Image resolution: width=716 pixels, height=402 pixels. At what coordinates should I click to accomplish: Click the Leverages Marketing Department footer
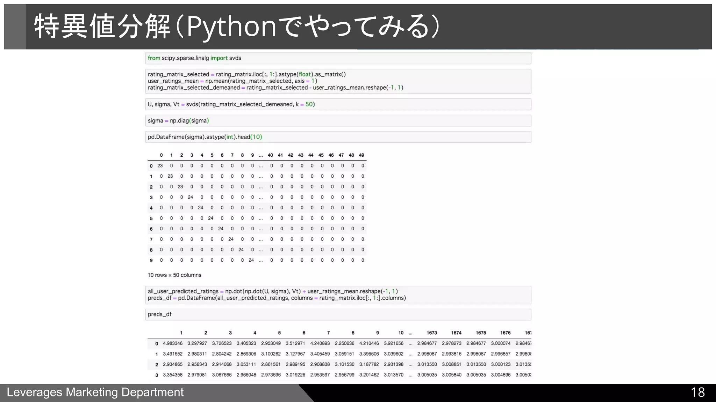point(95,392)
